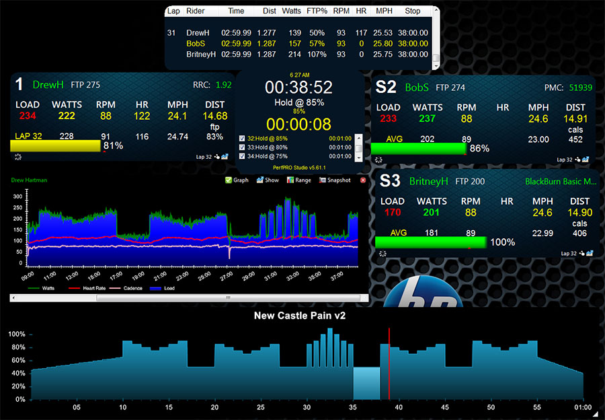Click the chart icon in BritneyH panel
Viewport: 605px width, 420px height.
[x=590, y=253]
